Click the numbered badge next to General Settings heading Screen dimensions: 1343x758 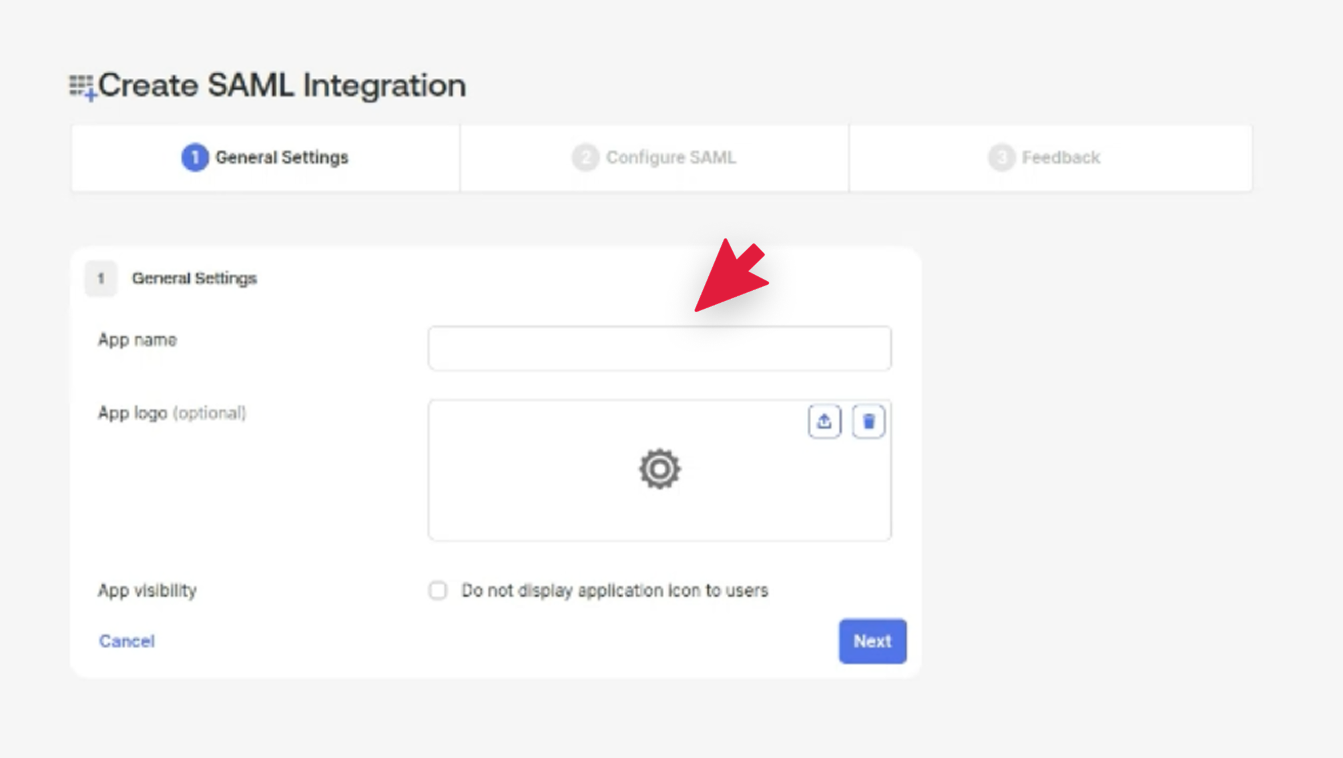point(100,278)
